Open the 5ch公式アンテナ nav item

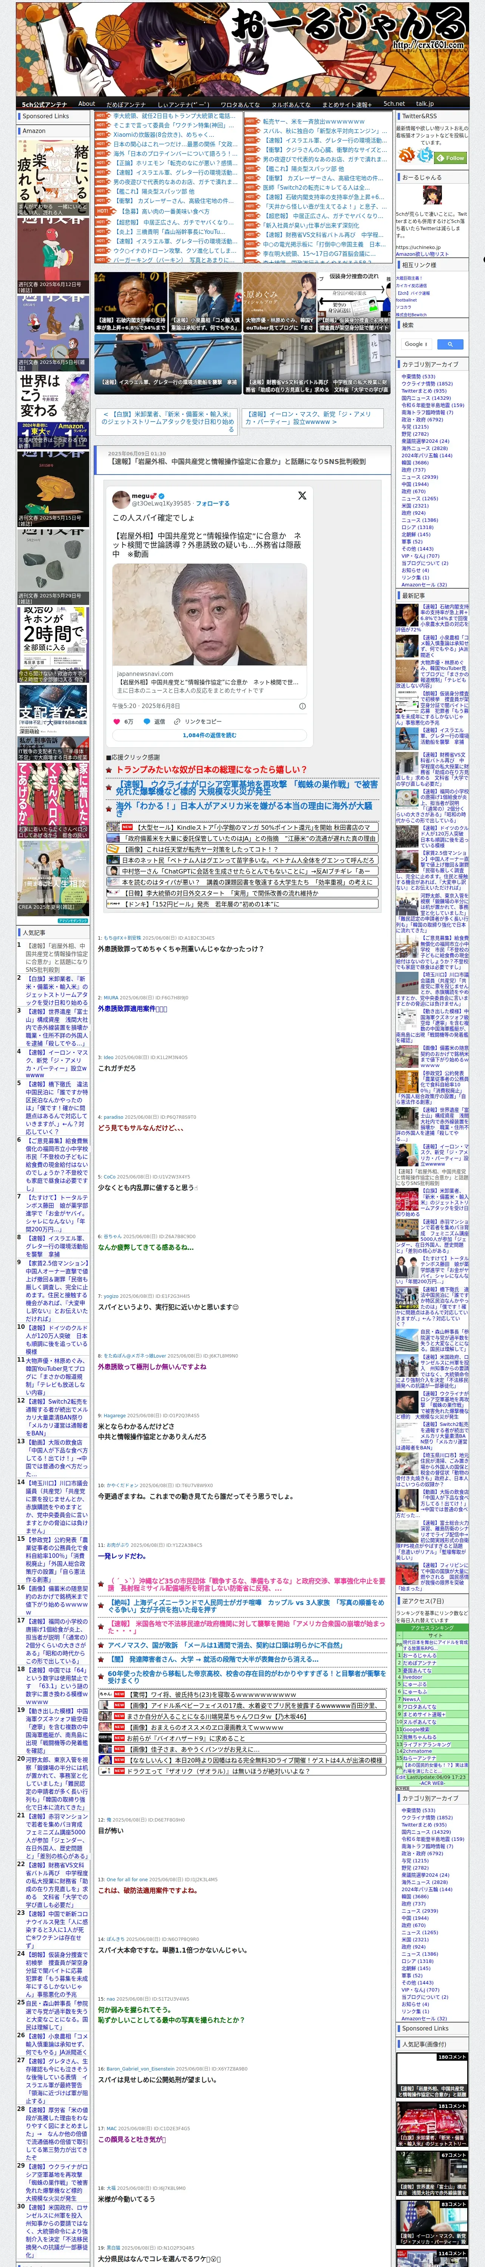click(x=44, y=104)
